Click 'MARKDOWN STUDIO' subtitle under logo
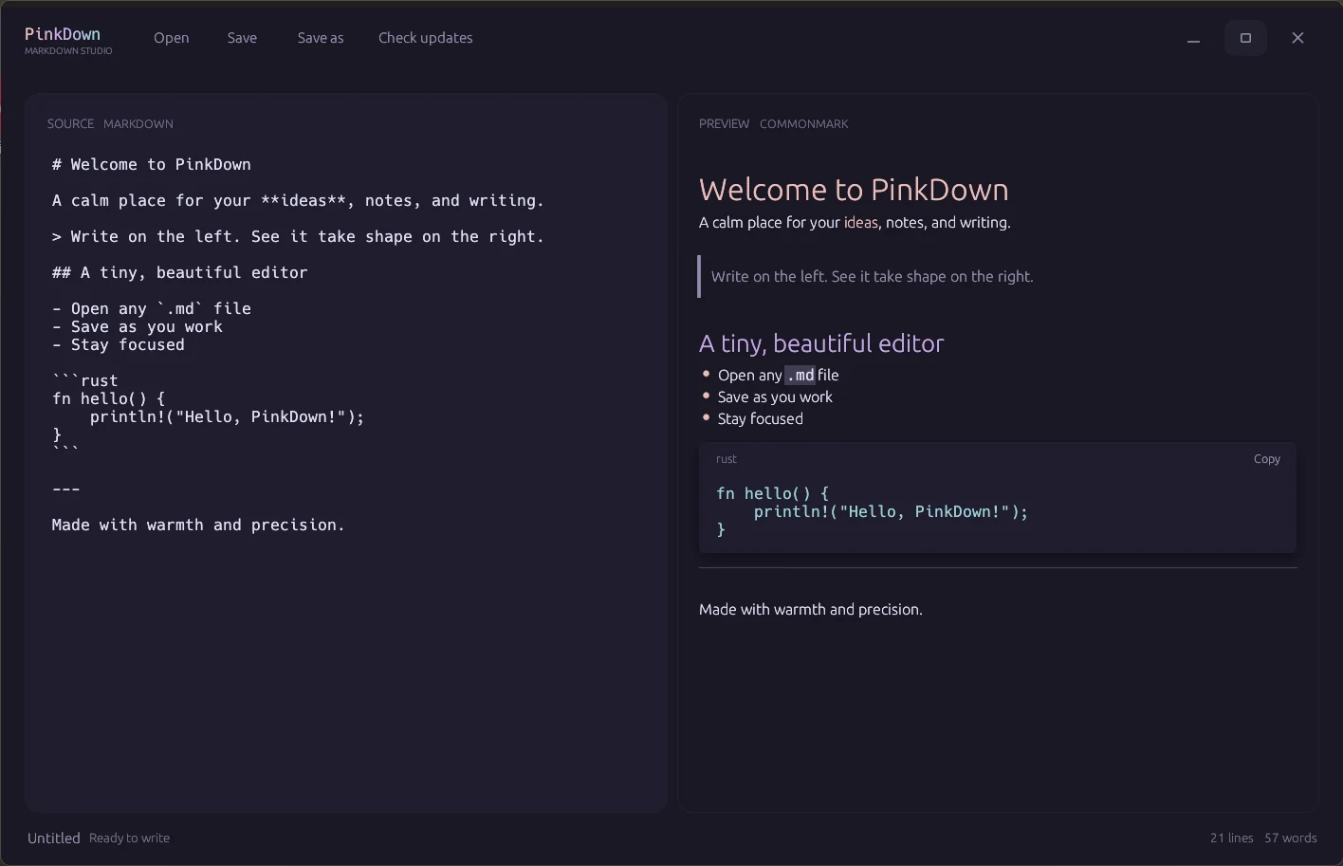1343x866 pixels. (68, 51)
